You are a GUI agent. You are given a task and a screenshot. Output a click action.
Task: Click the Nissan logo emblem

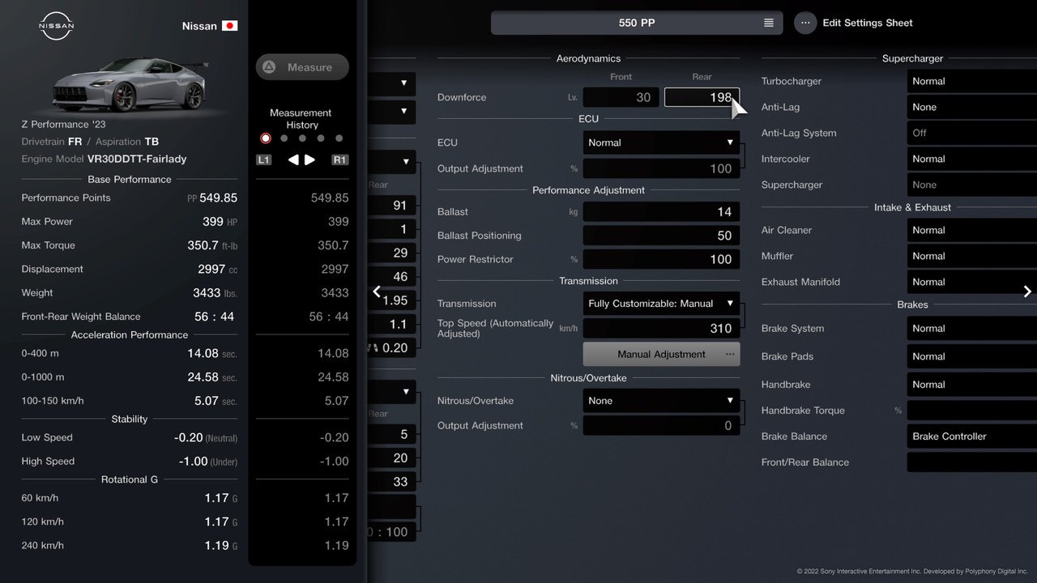[57, 26]
